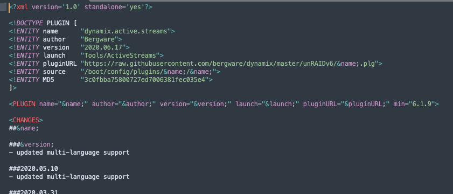Click the "###2020.03.31" heading line
Image resolution: width=453 pixels, height=194 pixels.
(33, 191)
